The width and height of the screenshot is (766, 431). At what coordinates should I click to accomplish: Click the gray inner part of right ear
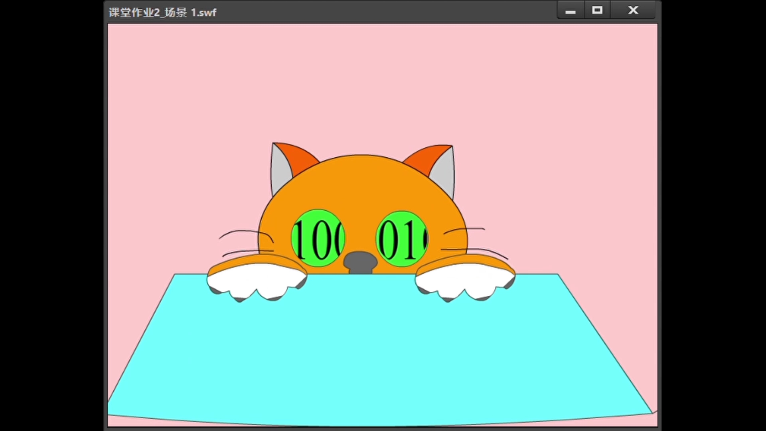(444, 171)
